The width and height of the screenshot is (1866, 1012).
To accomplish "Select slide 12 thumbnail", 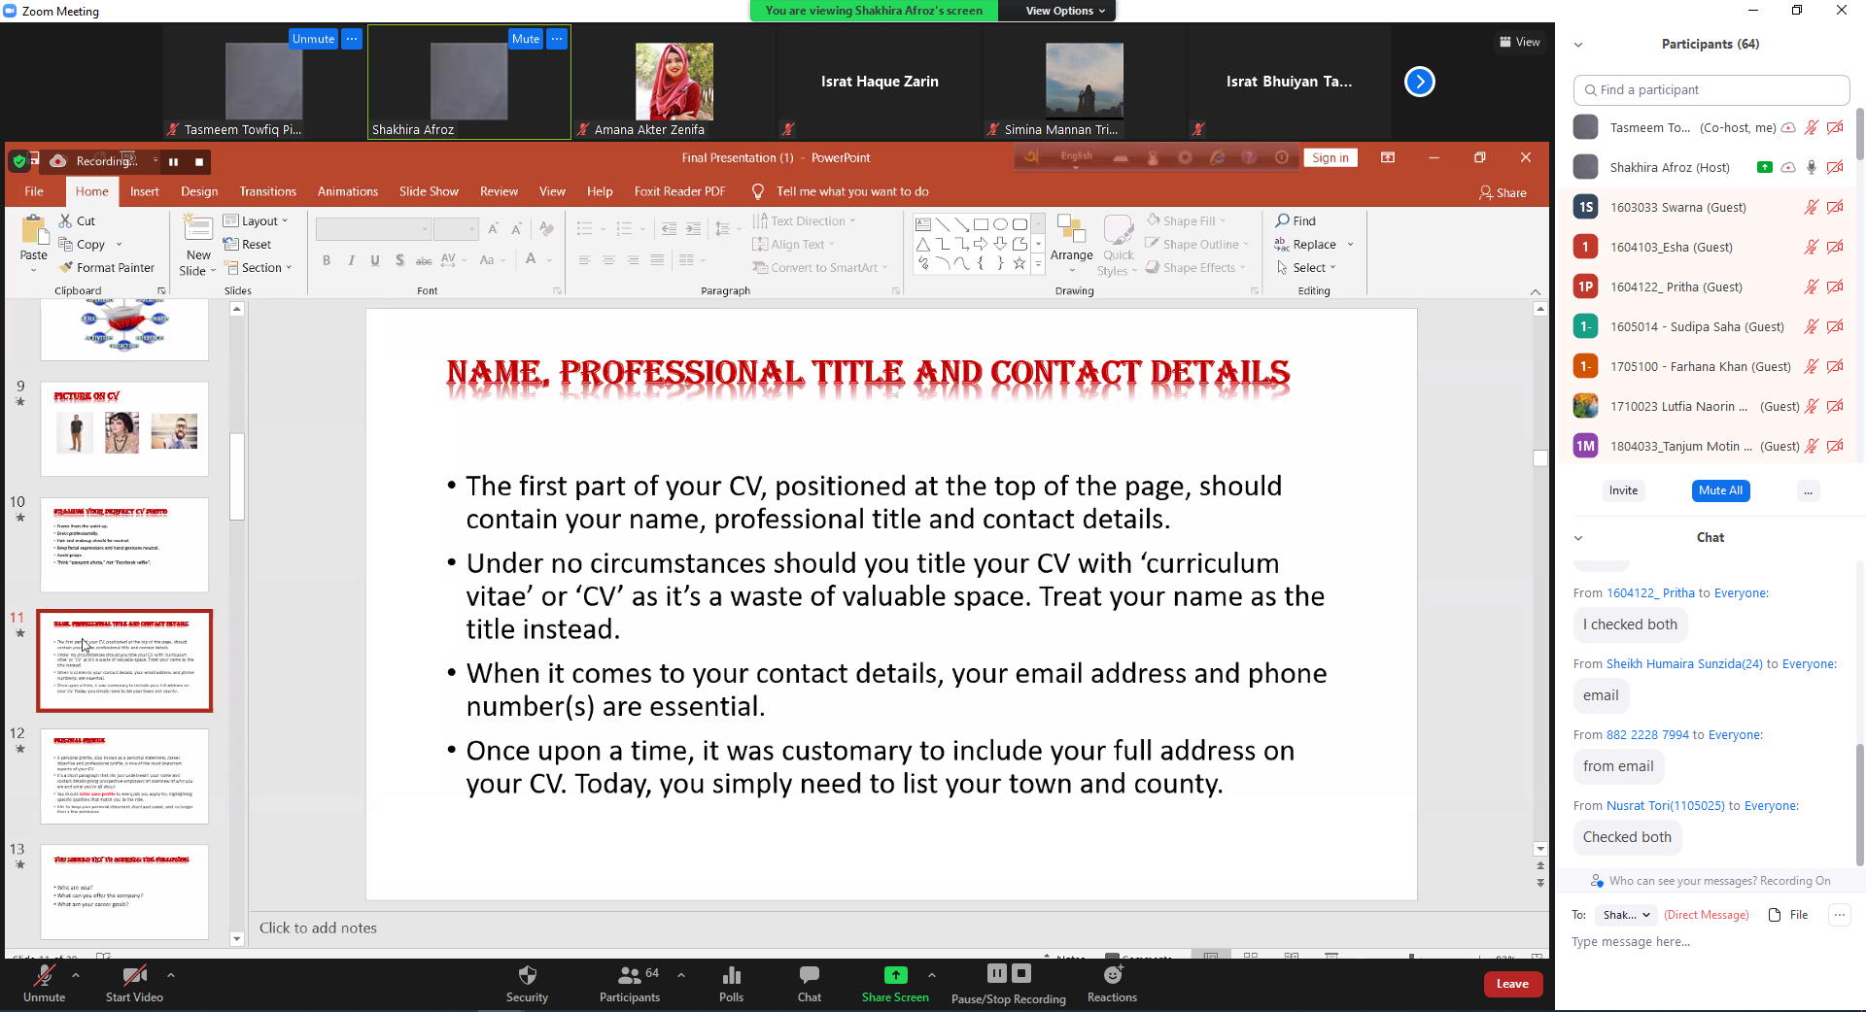I will coord(124,776).
